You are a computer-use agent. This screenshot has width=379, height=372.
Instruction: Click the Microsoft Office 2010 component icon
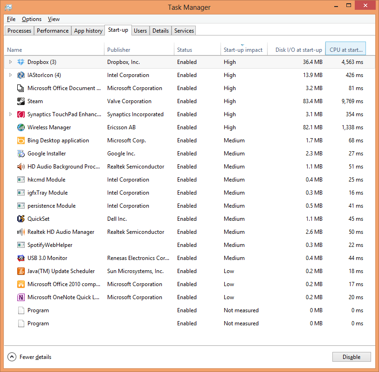pyautogui.click(x=21, y=284)
